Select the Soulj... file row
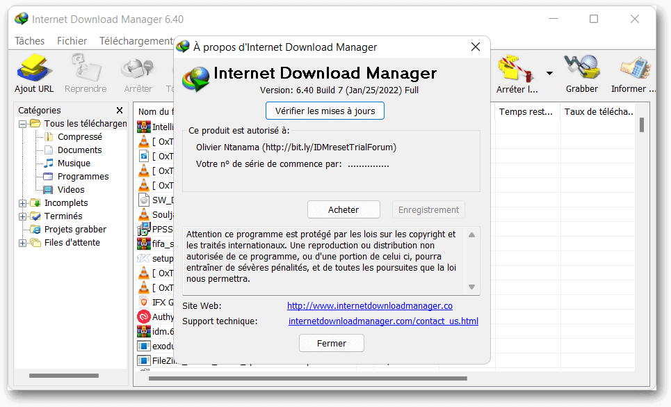Image resolution: width=671 pixels, height=407 pixels. 156,214
